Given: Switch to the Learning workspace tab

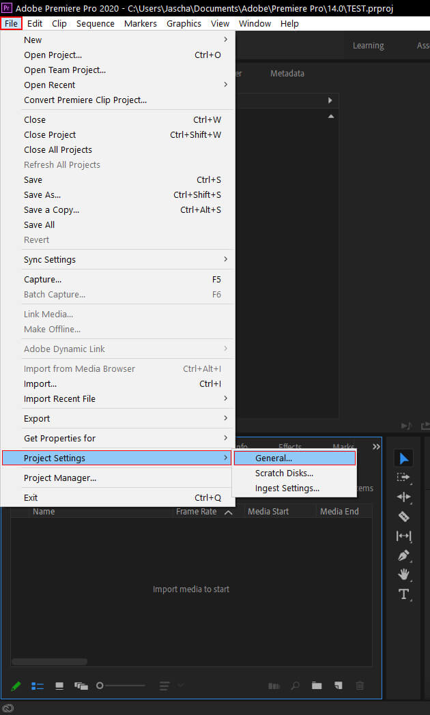Looking at the screenshot, I should click(369, 46).
